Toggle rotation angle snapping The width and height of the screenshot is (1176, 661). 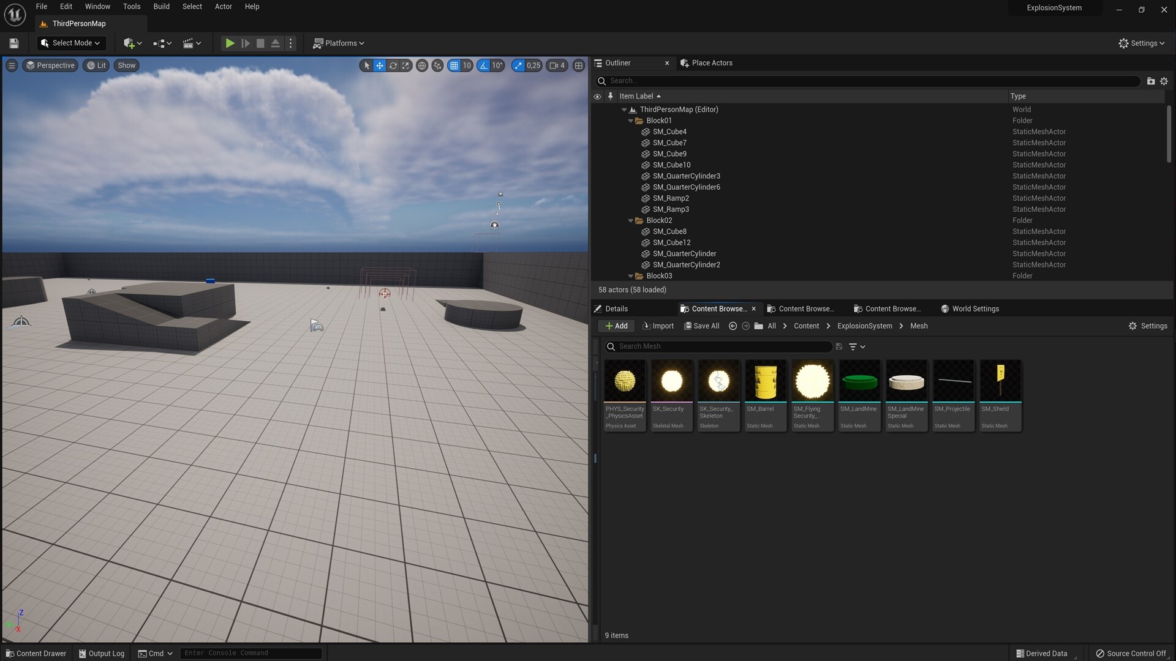(x=483, y=65)
